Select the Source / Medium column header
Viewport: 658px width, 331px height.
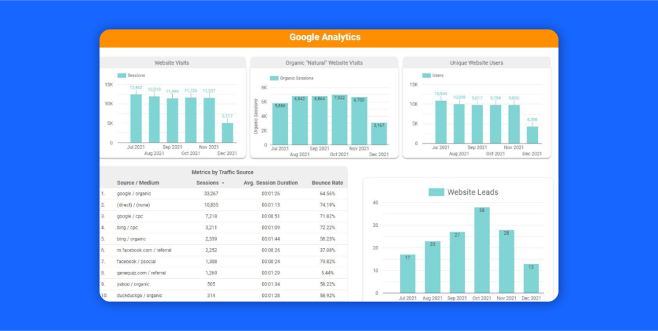(138, 183)
